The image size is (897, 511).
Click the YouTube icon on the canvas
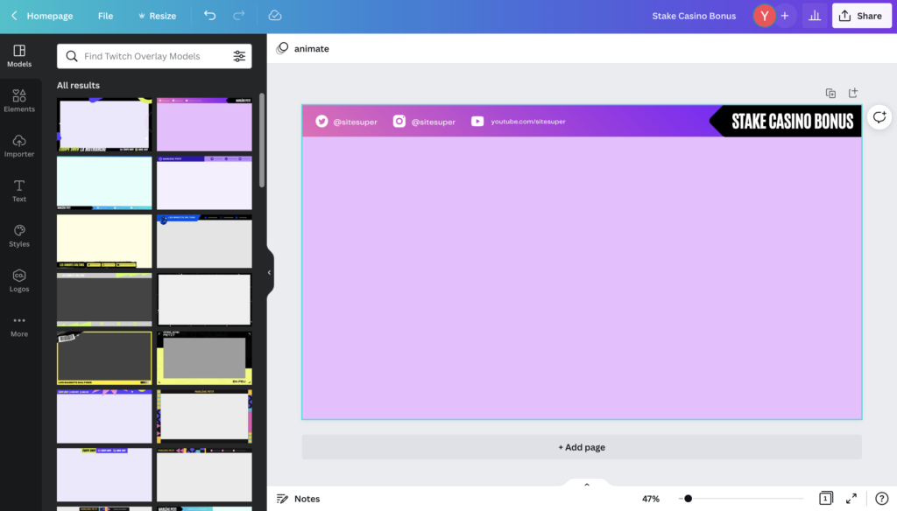[x=477, y=121]
